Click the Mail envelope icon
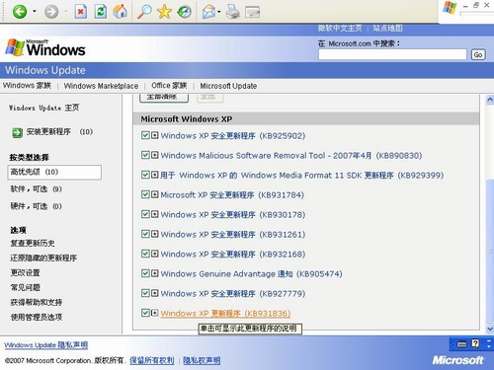This screenshot has height=370, width=494. pos(208,12)
